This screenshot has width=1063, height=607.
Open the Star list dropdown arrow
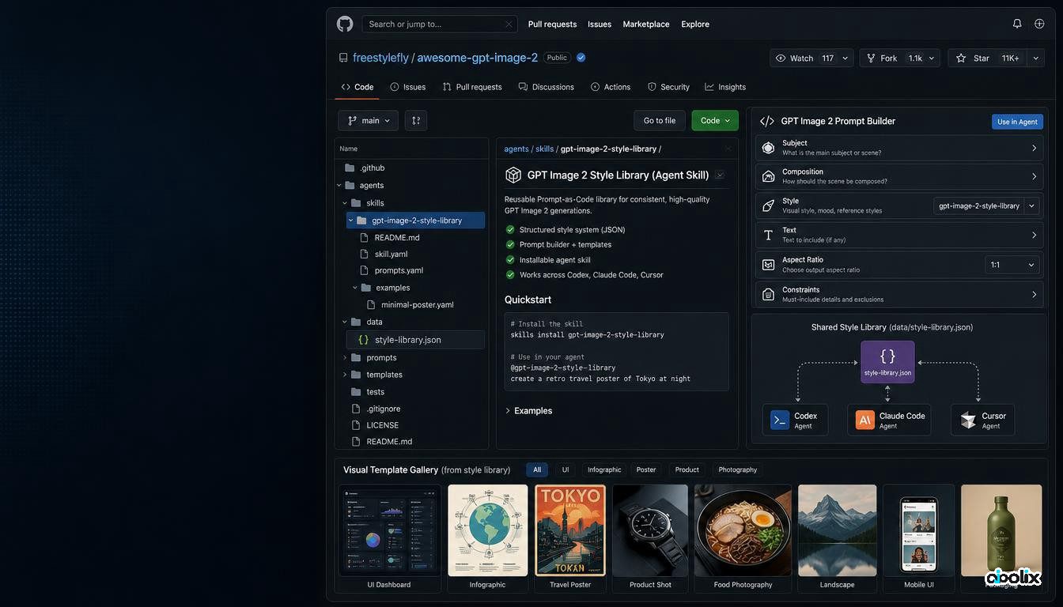[x=1035, y=58]
